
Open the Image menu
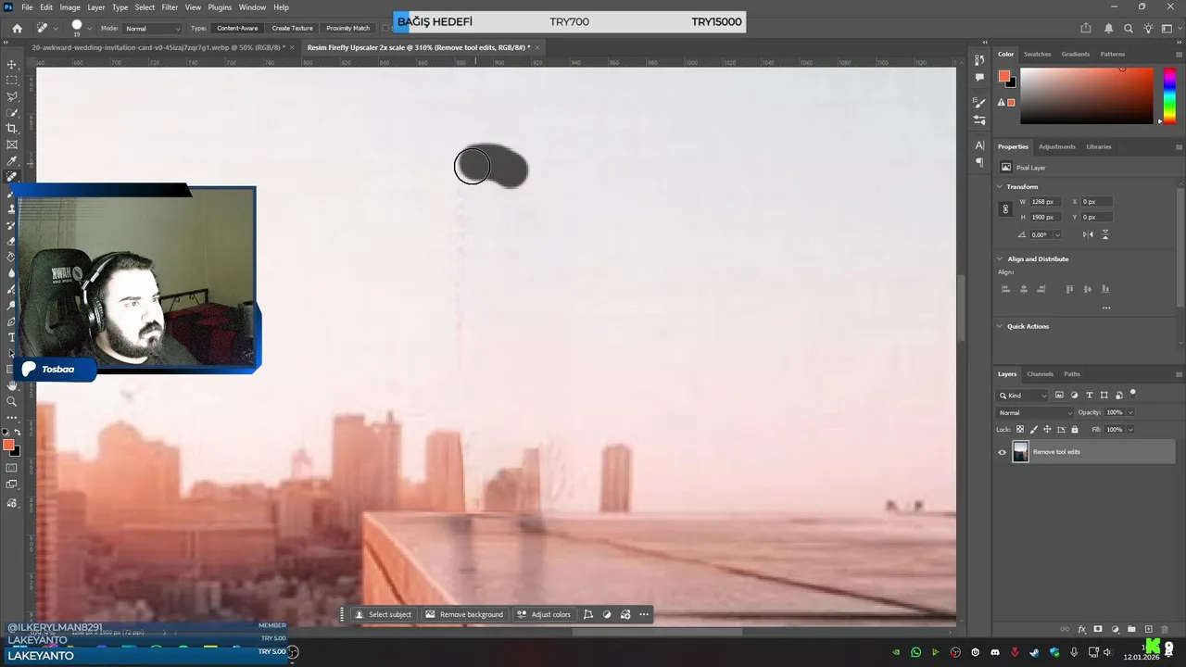pos(70,7)
